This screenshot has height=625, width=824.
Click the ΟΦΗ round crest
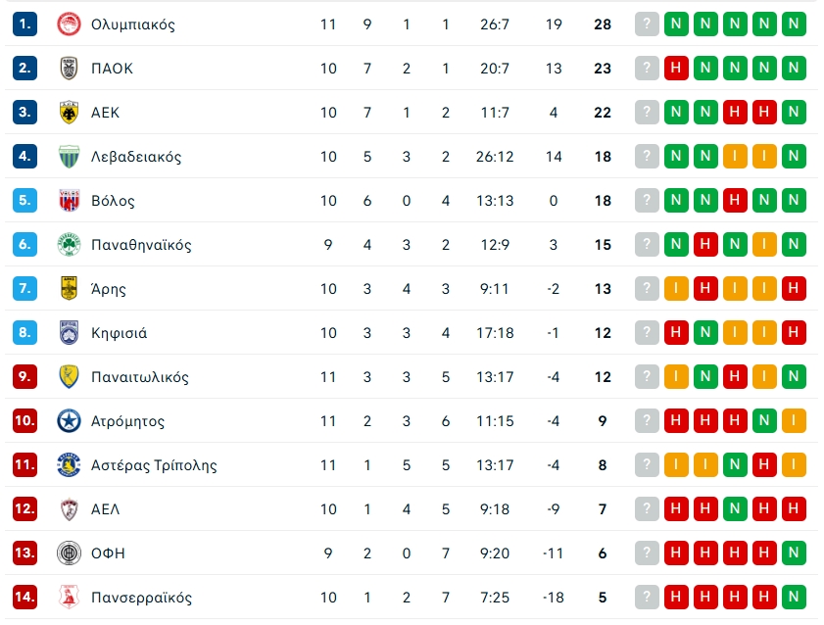(x=69, y=553)
